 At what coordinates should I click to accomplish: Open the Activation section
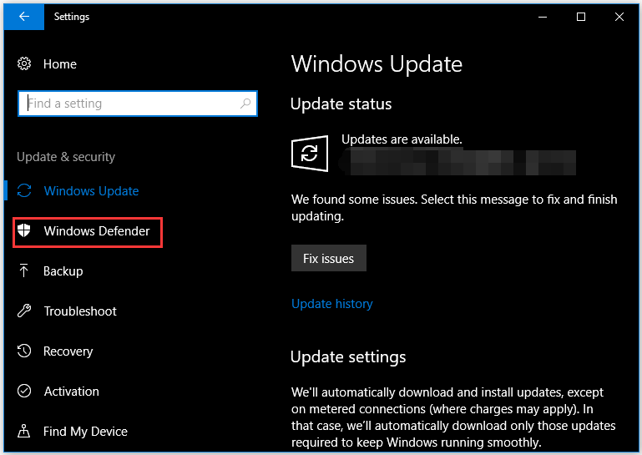point(72,392)
